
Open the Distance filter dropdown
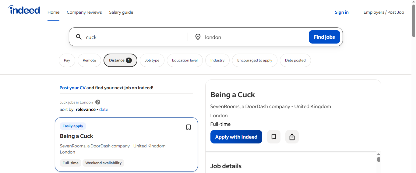coord(120,60)
